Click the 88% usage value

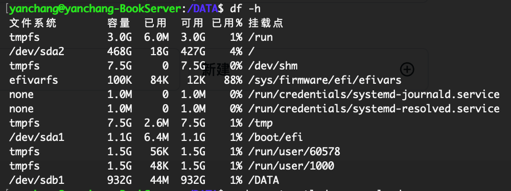(233, 80)
